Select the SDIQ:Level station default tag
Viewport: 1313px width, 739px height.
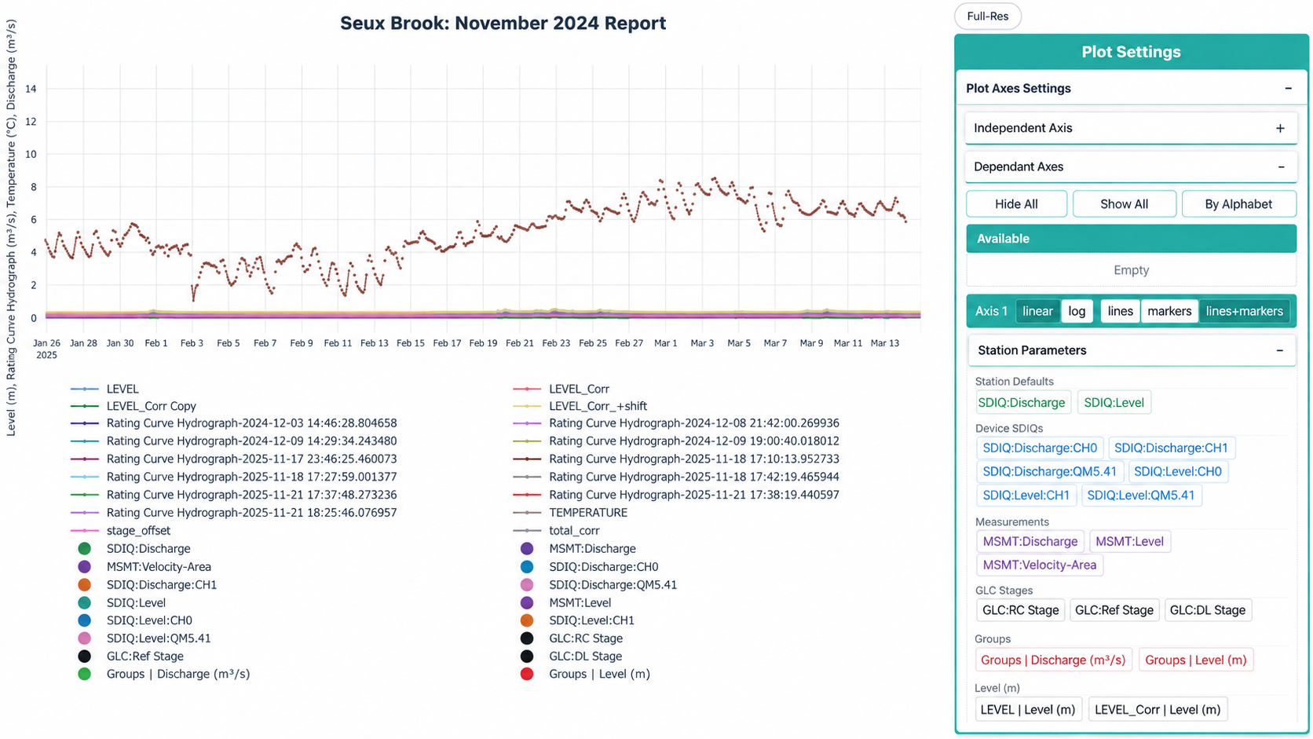[1114, 403]
